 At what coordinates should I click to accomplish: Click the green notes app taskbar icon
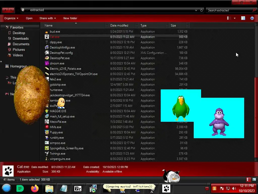pos(20,188)
